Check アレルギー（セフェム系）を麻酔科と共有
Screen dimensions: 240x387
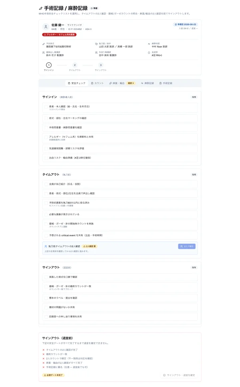click(46, 137)
